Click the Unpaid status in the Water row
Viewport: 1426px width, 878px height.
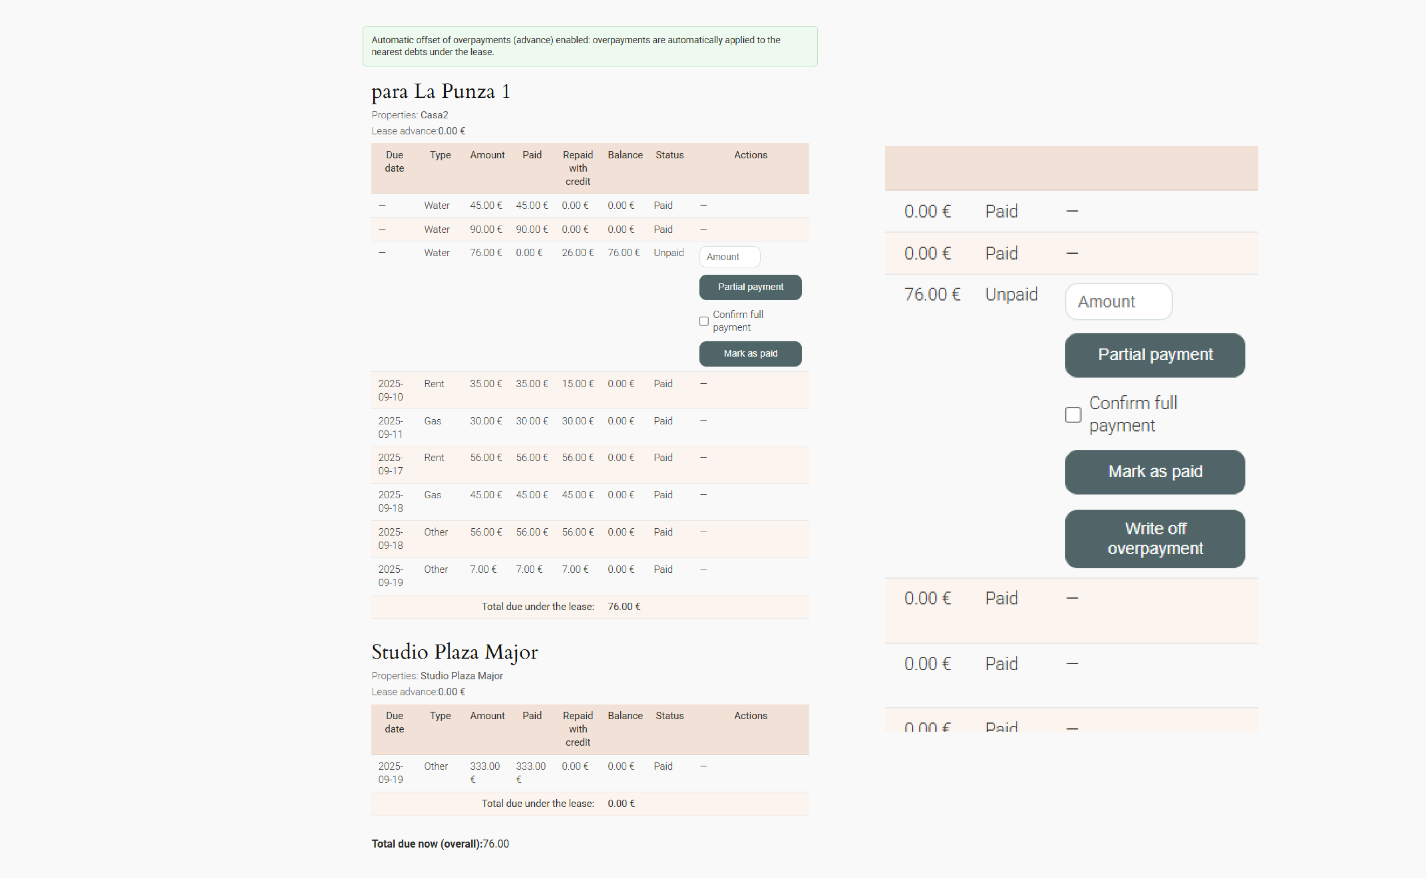(x=668, y=253)
